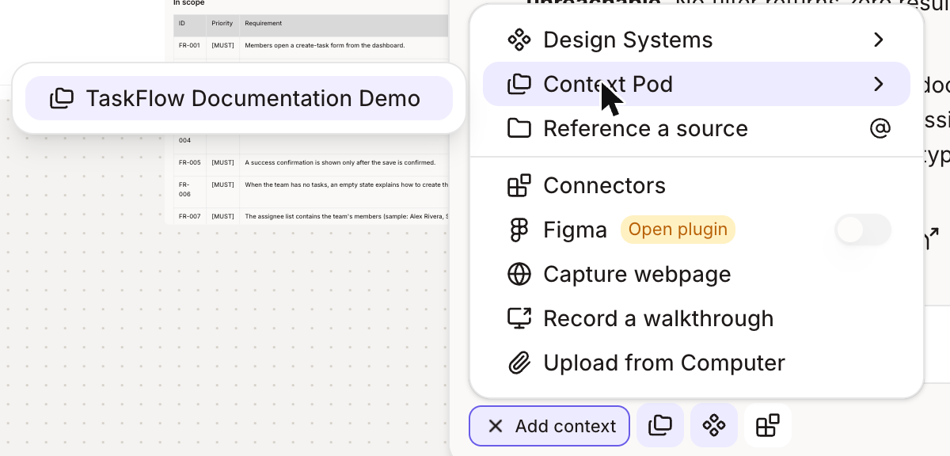Viewport: 950px width, 456px height.
Task: Choose Capture webpage option
Action: tap(697, 274)
